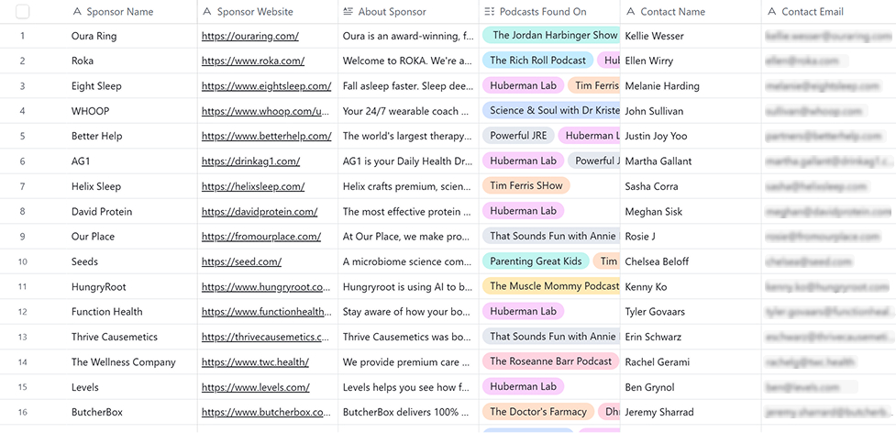Click the Melanie Harding contact name cell
896x433 pixels.
pos(661,86)
